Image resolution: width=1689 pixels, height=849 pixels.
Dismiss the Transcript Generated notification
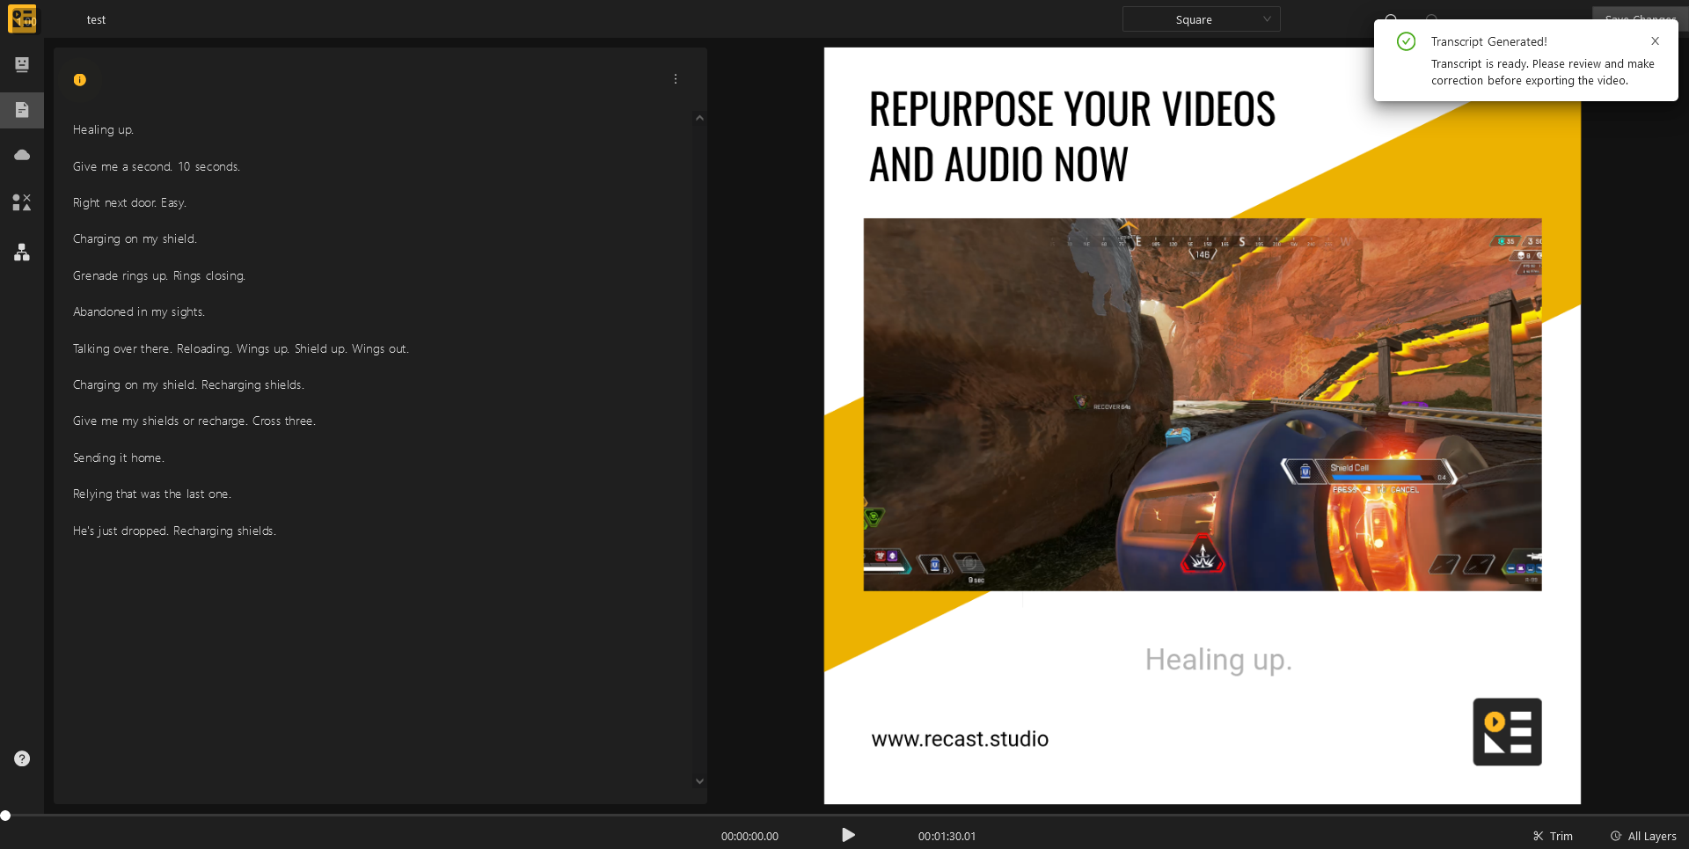[x=1655, y=41]
